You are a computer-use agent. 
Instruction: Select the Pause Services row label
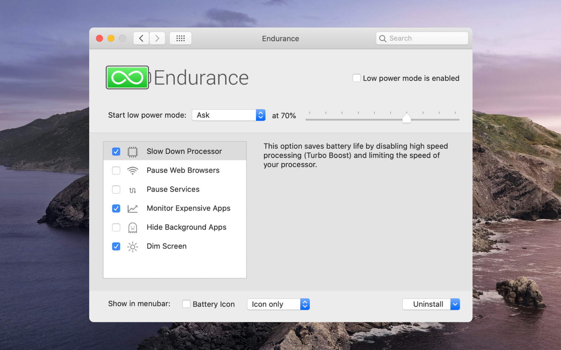pyautogui.click(x=173, y=189)
